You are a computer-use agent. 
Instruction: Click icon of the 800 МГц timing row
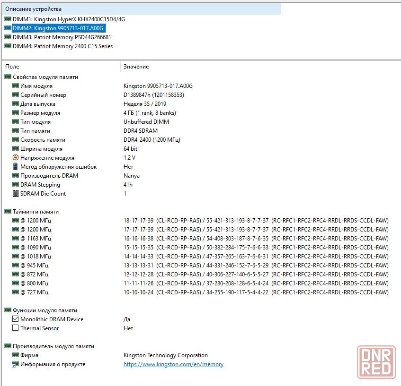15,283
